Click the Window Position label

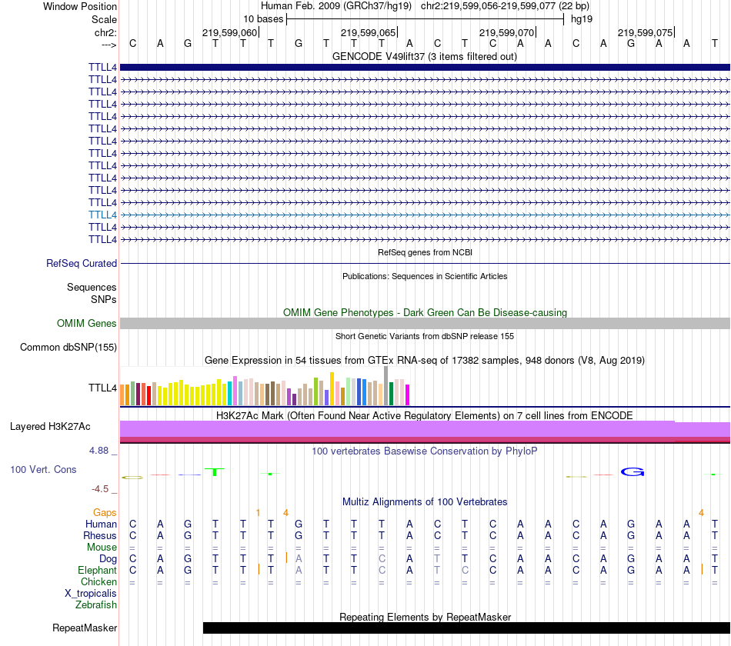(80, 6)
